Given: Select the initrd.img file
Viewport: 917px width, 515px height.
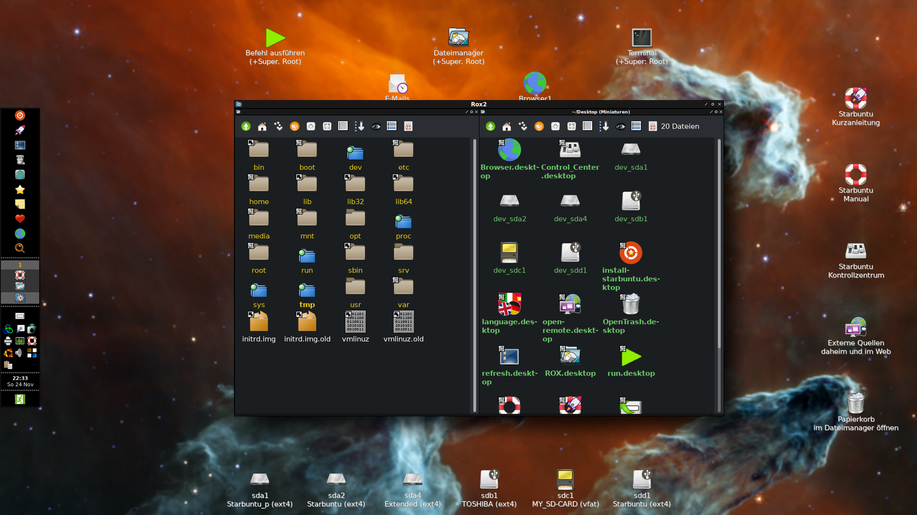Looking at the screenshot, I should (x=259, y=327).
